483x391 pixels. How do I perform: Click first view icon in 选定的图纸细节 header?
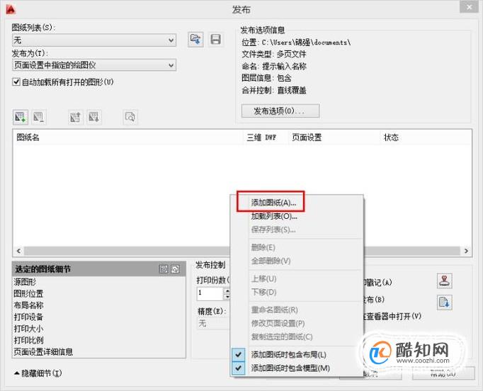(x=164, y=269)
